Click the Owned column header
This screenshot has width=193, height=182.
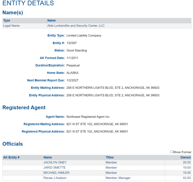[185, 157]
